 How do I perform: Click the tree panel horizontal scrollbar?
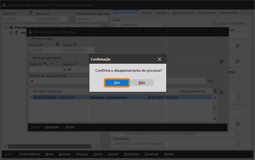click(50, 146)
